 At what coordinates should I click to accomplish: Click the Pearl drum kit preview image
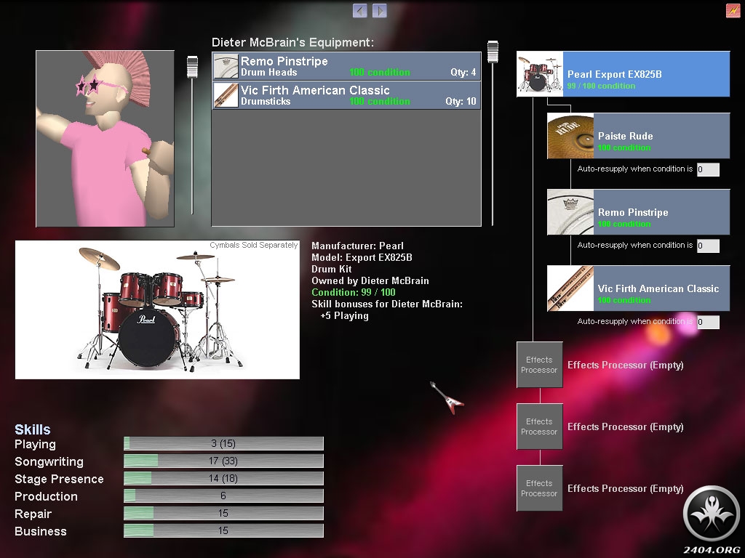[x=157, y=310]
